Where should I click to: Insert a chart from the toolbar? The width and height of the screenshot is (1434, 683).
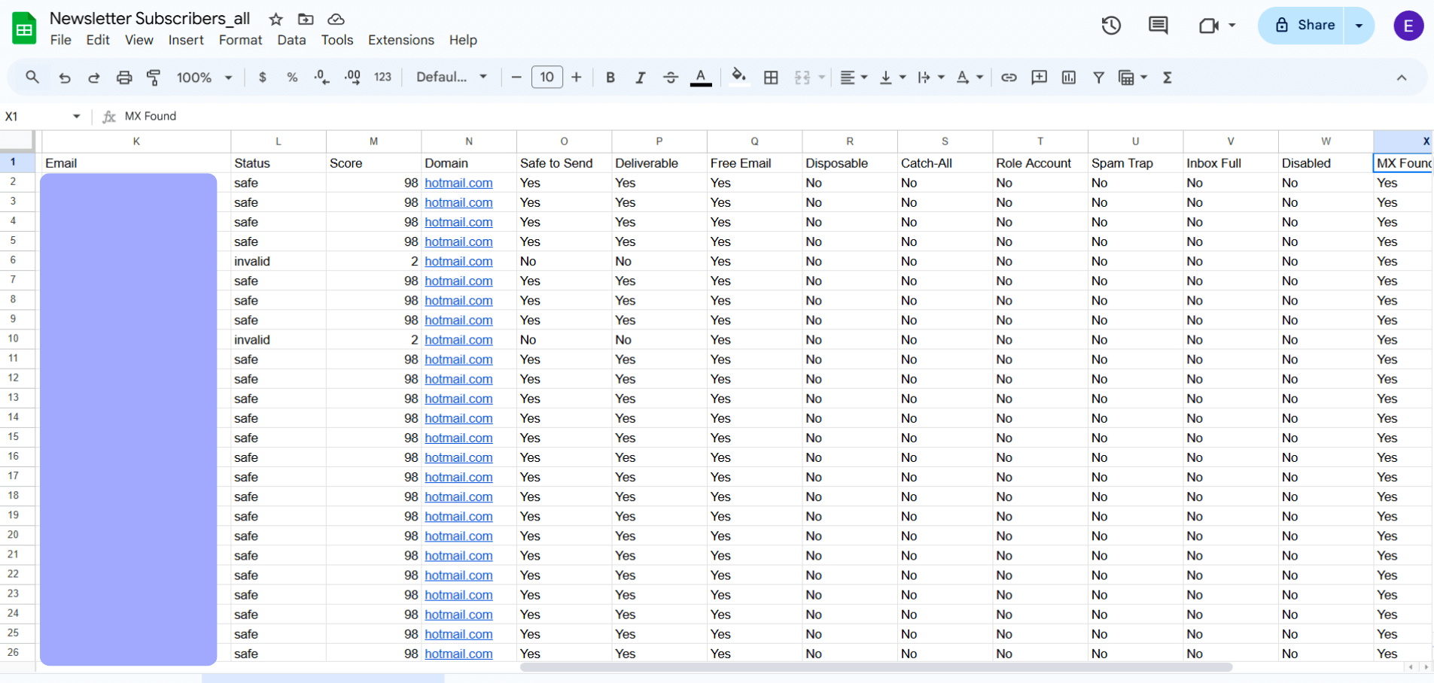click(x=1068, y=77)
